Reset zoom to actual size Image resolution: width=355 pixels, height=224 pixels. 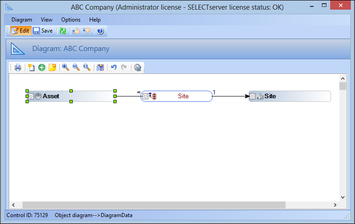pyautogui.click(x=87, y=67)
